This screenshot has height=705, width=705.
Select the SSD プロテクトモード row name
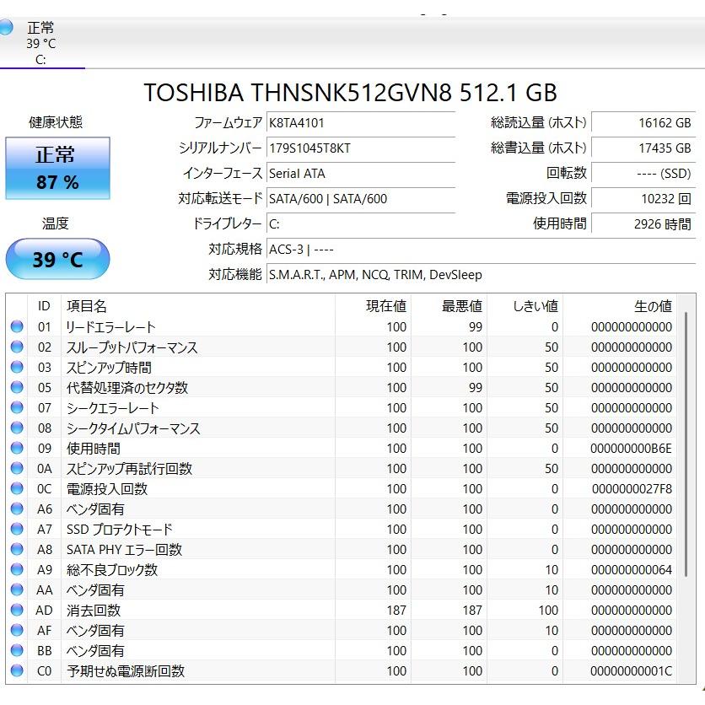[120, 530]
